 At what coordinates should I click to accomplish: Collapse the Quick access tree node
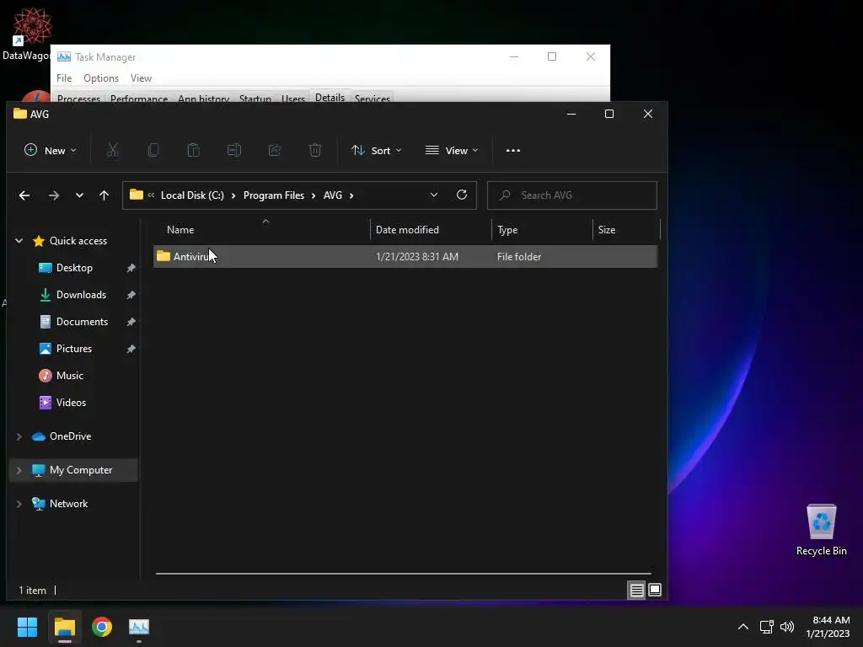click(19, 240)
